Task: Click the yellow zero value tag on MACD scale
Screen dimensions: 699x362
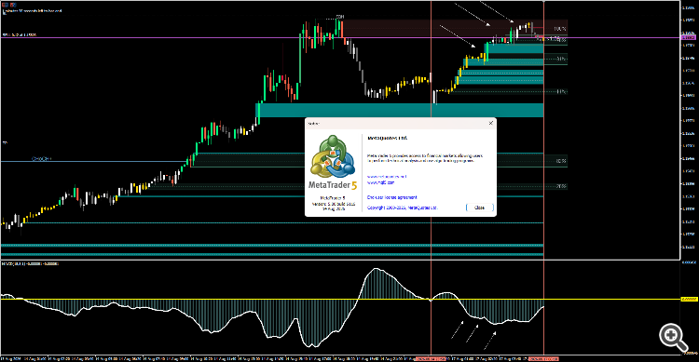Action: tap(689, 299)
